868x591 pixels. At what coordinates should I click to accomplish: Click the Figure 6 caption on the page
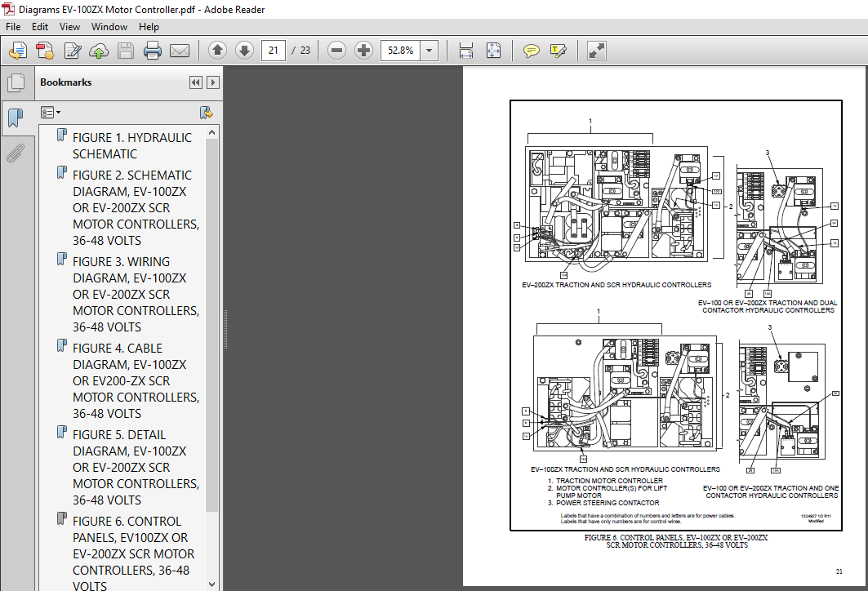(x=676, y=541)
